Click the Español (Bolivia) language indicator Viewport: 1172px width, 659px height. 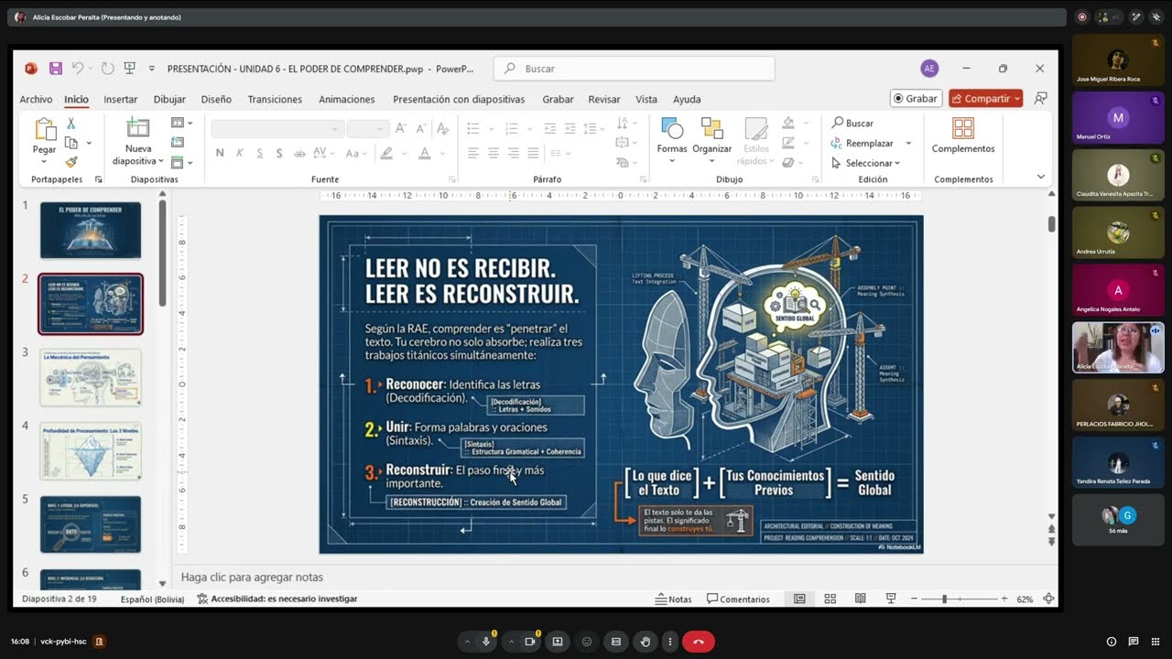[152, 599]
